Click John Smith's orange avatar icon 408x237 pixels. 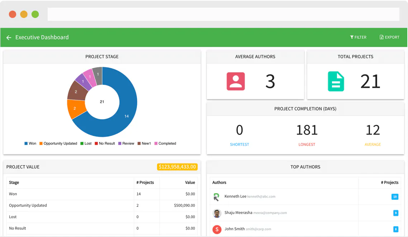tap(217, 229)
